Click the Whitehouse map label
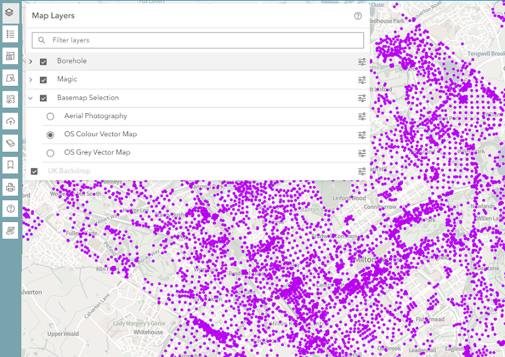The image size is (505, 357). point(148,332)
